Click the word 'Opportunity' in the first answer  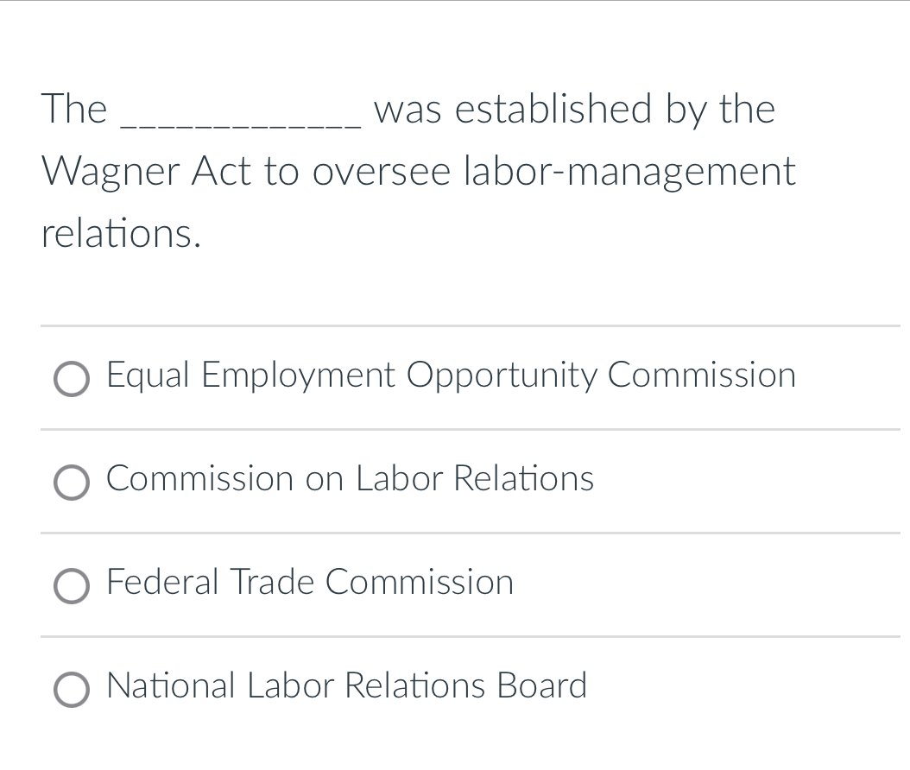pos(502,376)
